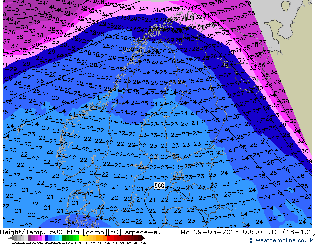This screenshot has height=244, width=315.
Task: Click the 0 value on the legend scale
Action: pos(79,242)
